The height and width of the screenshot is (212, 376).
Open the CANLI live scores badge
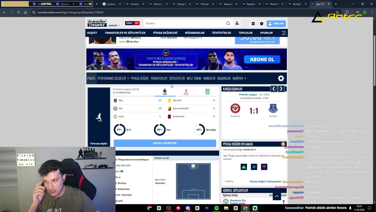pyautogui.click(x=132, y=23)
